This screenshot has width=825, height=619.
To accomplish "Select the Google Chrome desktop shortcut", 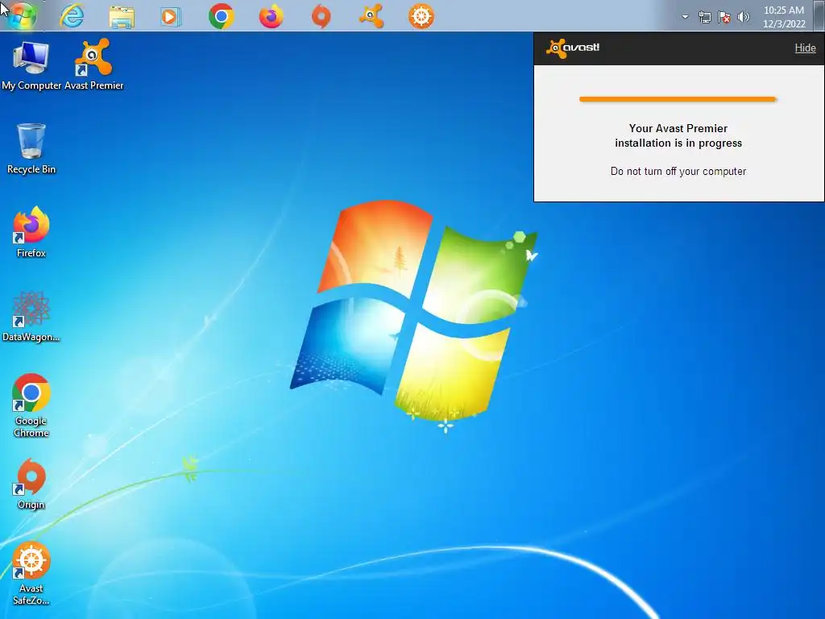I will [31, 405].
